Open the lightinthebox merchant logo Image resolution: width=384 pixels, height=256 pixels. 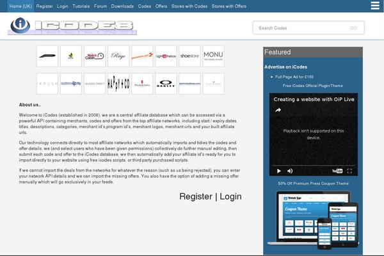click(166, 56)
